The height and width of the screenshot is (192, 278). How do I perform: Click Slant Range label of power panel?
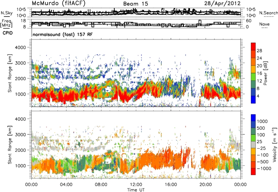coord(10,73)
